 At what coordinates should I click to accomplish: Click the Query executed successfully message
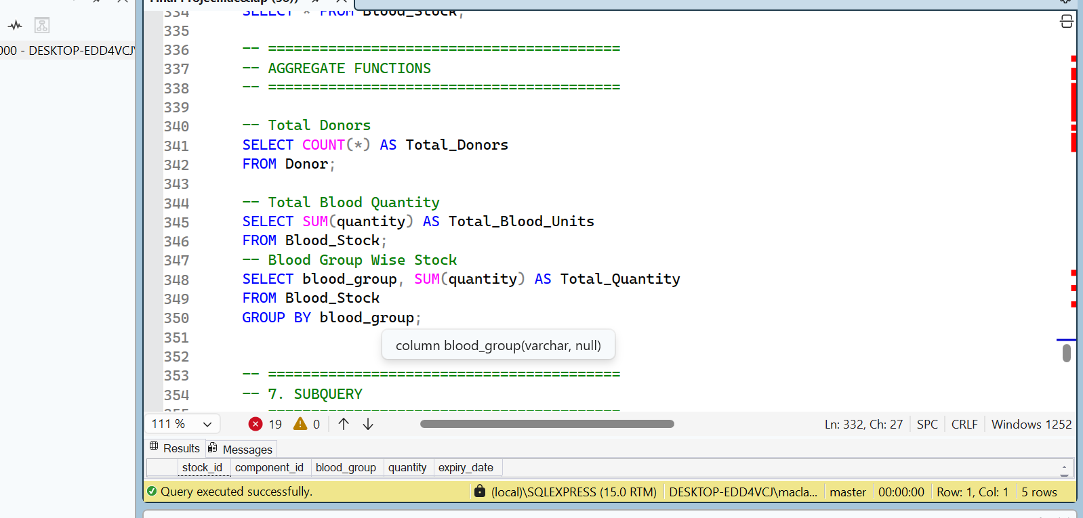pyautogui.click(x=237, y=492)
